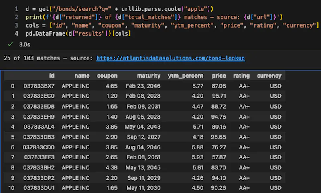
Task: Click ytm value 5.71
Action: [198, 127]
